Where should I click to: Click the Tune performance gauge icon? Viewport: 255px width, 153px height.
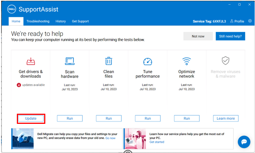point(148,61)
